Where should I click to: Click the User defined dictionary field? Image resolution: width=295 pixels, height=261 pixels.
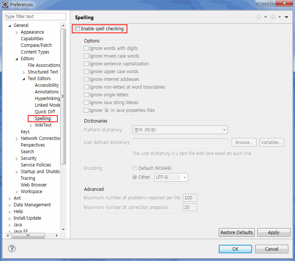coord(180,142)
